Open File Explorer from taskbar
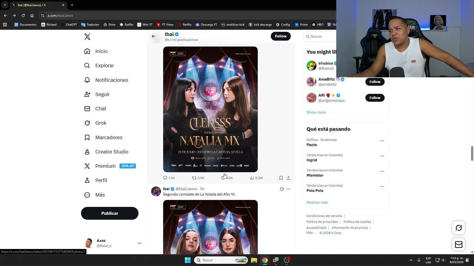Screen dimensions: 474x266 (254, 260)
